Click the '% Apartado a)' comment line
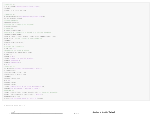 9,5
